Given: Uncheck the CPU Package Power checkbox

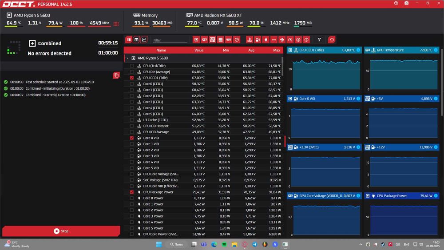Looking at the screenshot, I should click(x=132, y=192).
